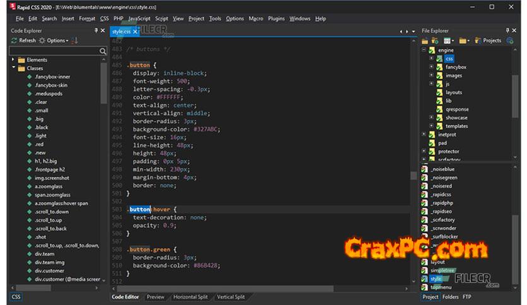Screen dimensions: 527x305
Task: Open the Options dropdown in Code Explorer
Action: click(55, 40)
